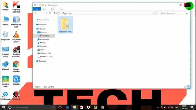This screenshot has height=110, width=196.
Task: Select the VLC media player desktop icon
Action: click(x=16, y=37)
